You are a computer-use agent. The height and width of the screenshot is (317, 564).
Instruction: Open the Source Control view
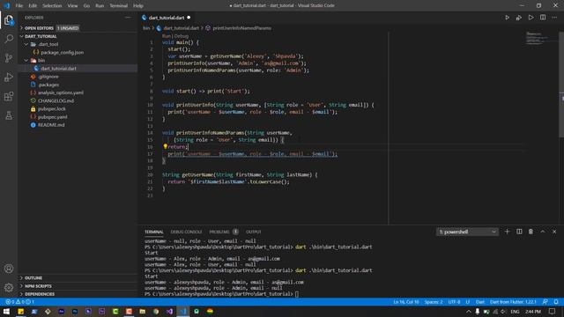point(9,58)
